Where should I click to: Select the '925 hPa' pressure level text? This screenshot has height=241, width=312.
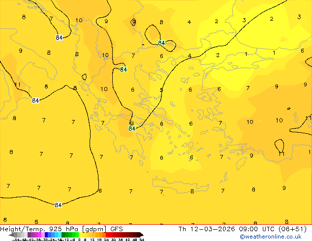tap(63, 229)
